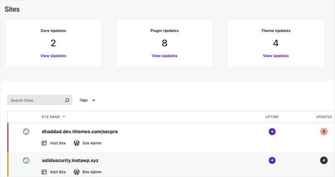This screenshot has height=177, width=335.
Task: Click the Plugin Updates card title
Action: (x=165, y=30)
